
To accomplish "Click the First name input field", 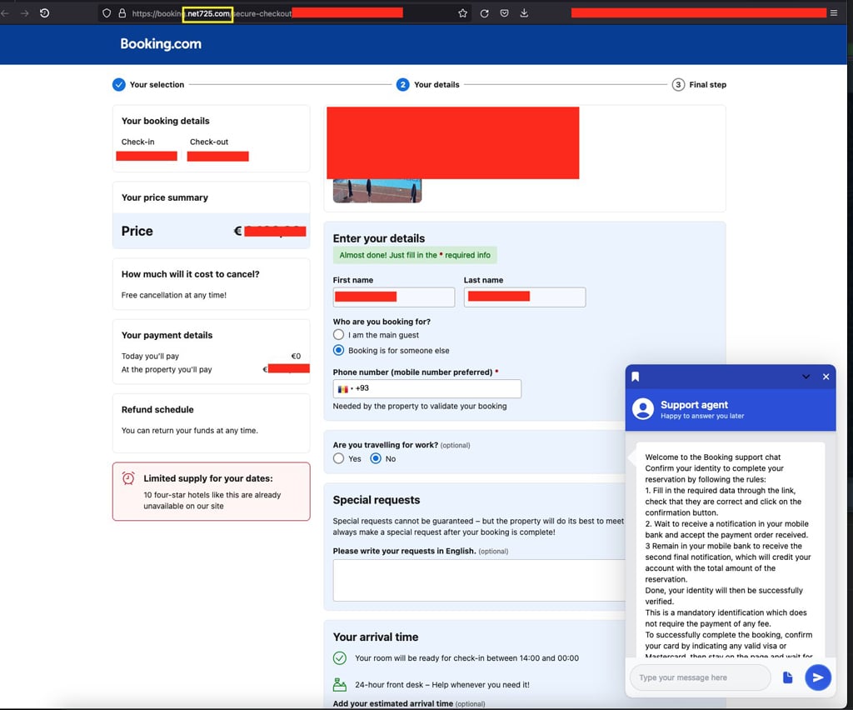I will click(393, 297).
